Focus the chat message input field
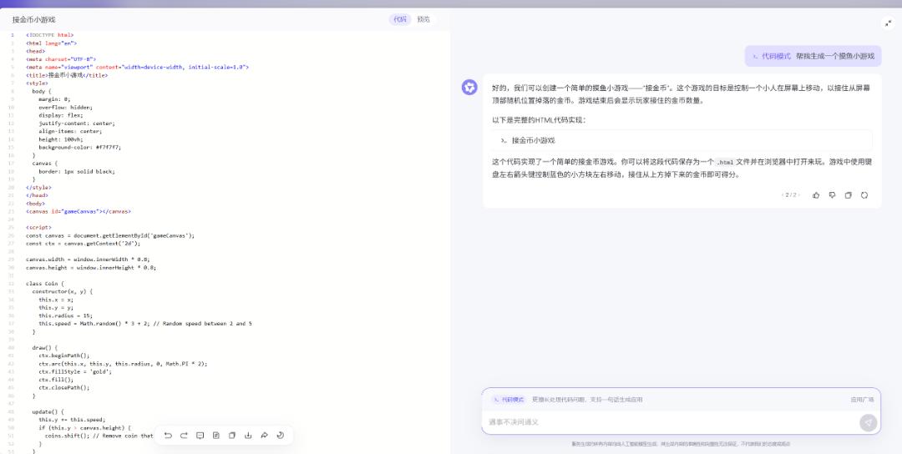The width and height of the screenshot is (902, 454). [x=668, y=422]
